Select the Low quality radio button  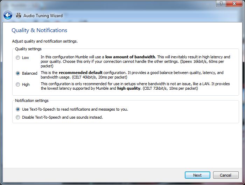pos(18,58)
